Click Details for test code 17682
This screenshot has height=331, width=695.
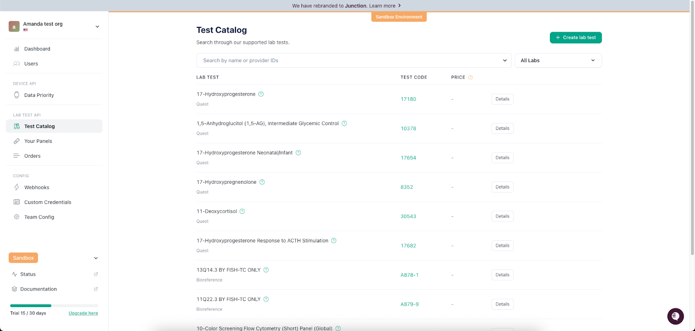click(503, 246)
